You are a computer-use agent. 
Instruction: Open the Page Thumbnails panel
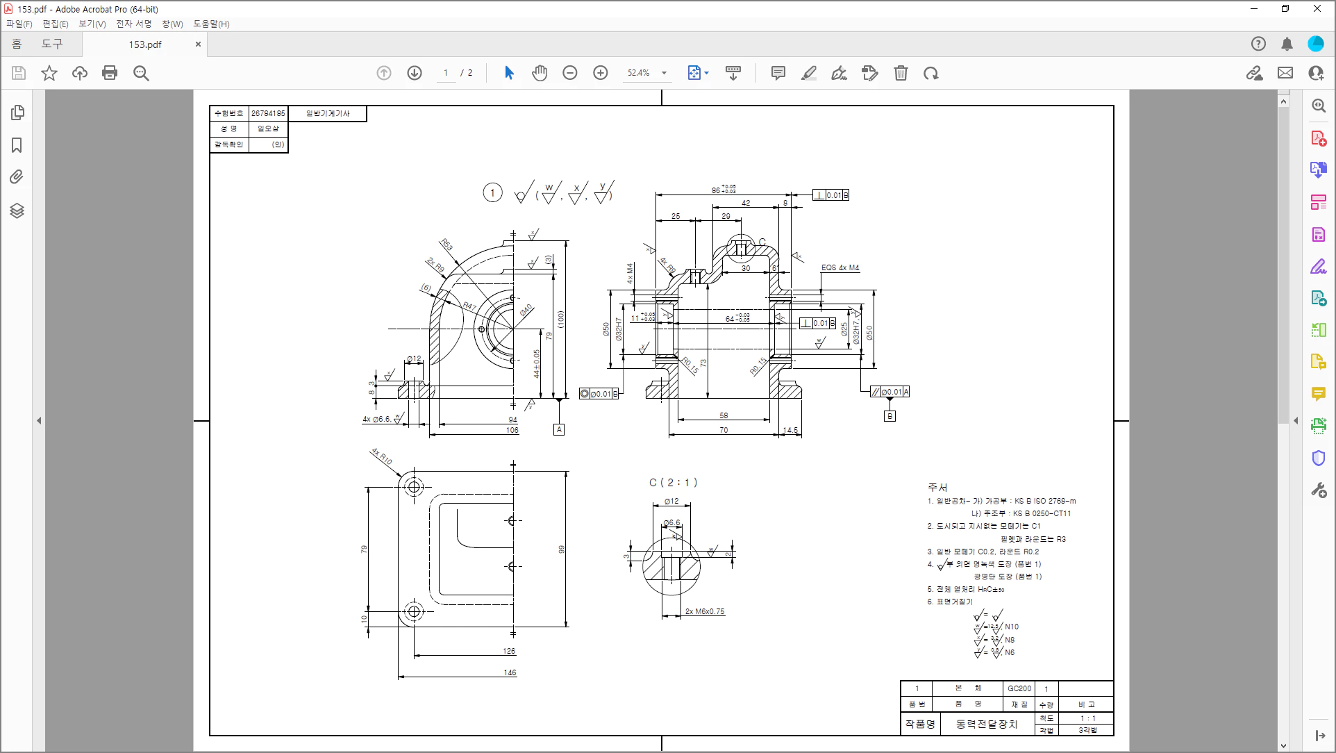17,113
